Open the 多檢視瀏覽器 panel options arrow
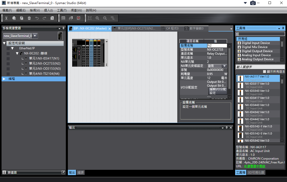The width and height of the screenshot is (287, 182). [59, 28]
